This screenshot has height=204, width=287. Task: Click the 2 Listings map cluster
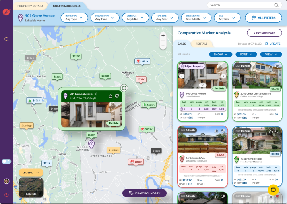tap(27, 126)
